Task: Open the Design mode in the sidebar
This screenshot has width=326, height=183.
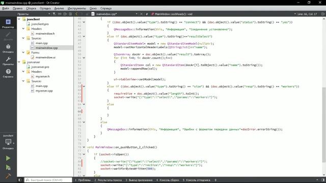Action: tap(8, 36)
